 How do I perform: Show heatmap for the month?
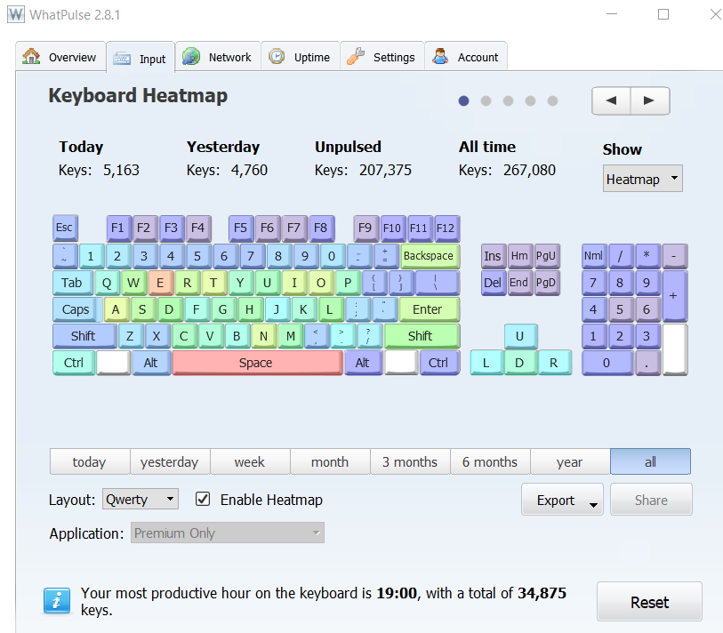tap(330, 461)
